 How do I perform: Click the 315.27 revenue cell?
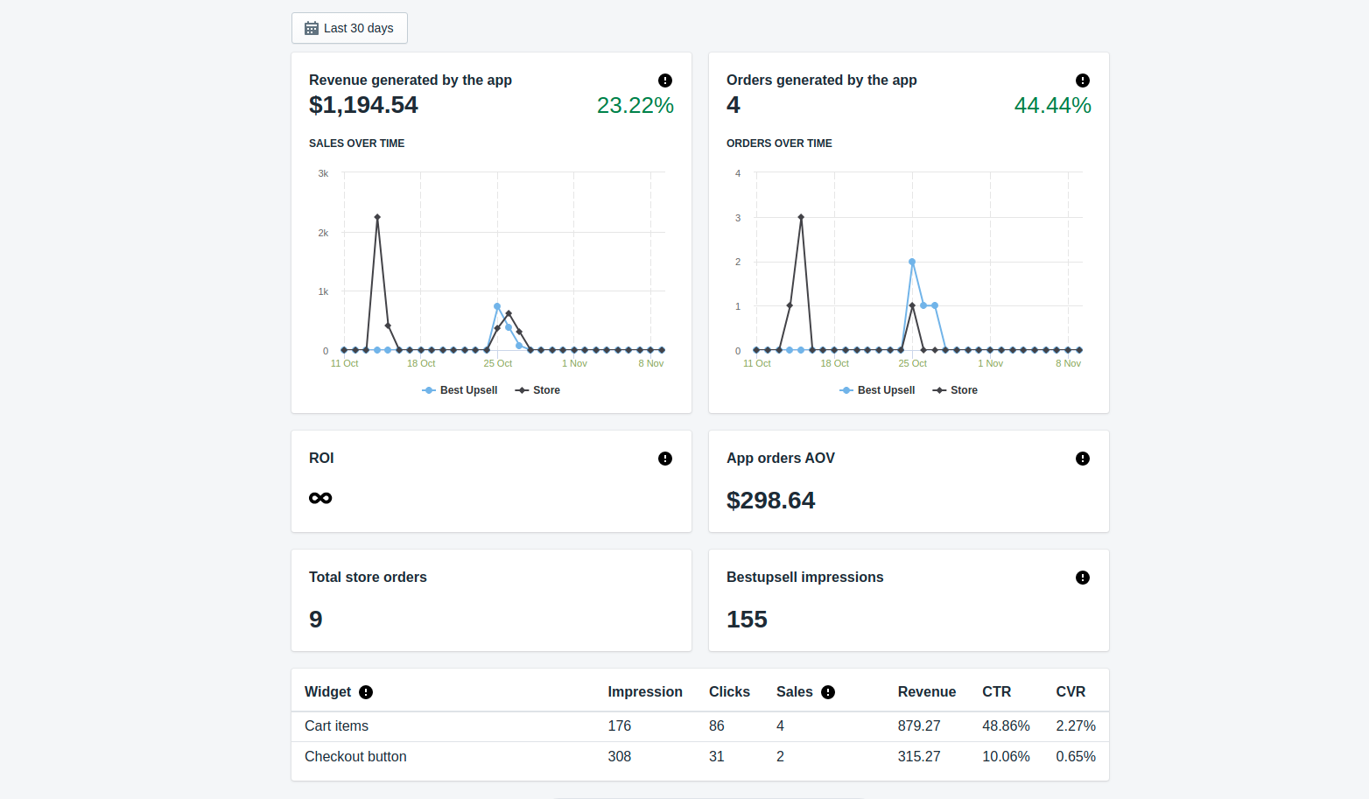[x=919, y=757]
